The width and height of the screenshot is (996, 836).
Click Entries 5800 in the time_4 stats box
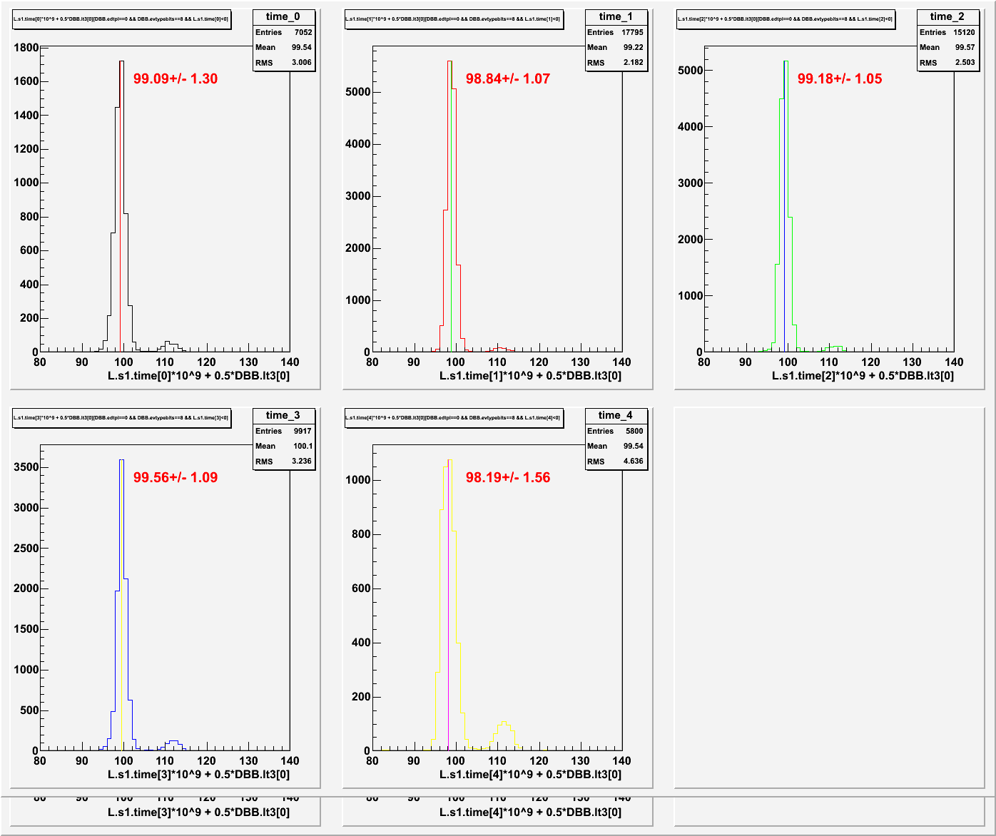coord(616,431)
